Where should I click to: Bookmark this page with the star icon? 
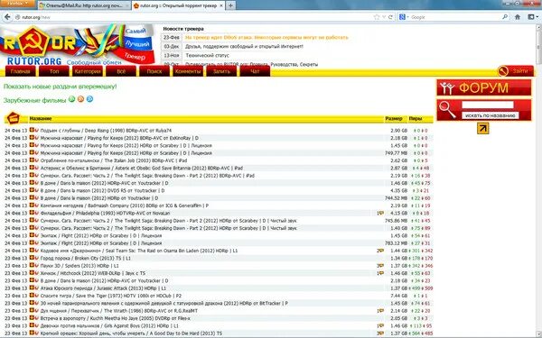coord(377,17)
